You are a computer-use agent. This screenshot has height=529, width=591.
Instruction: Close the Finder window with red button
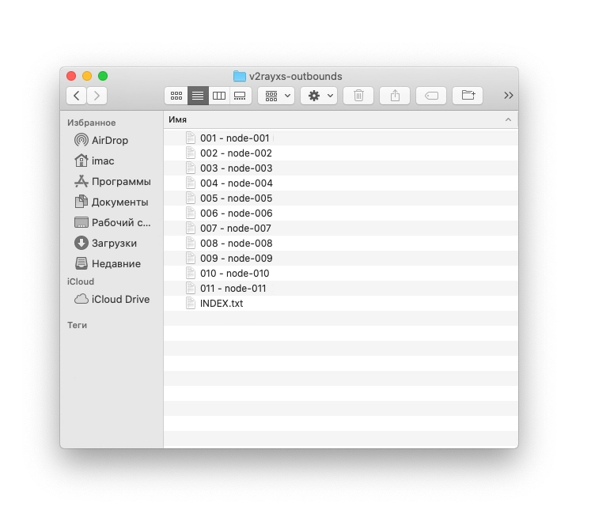pyautogui.click(x=71, y=76)
